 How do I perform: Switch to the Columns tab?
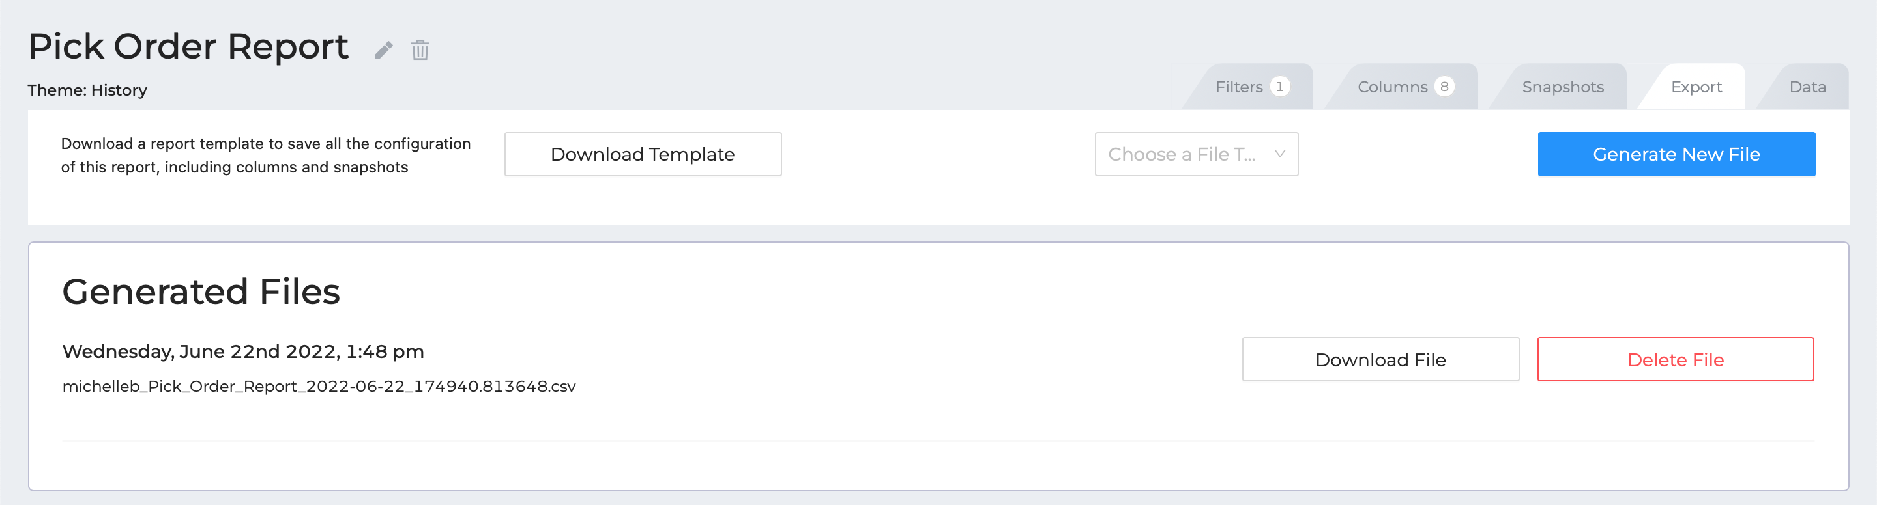click(1404, 87)
